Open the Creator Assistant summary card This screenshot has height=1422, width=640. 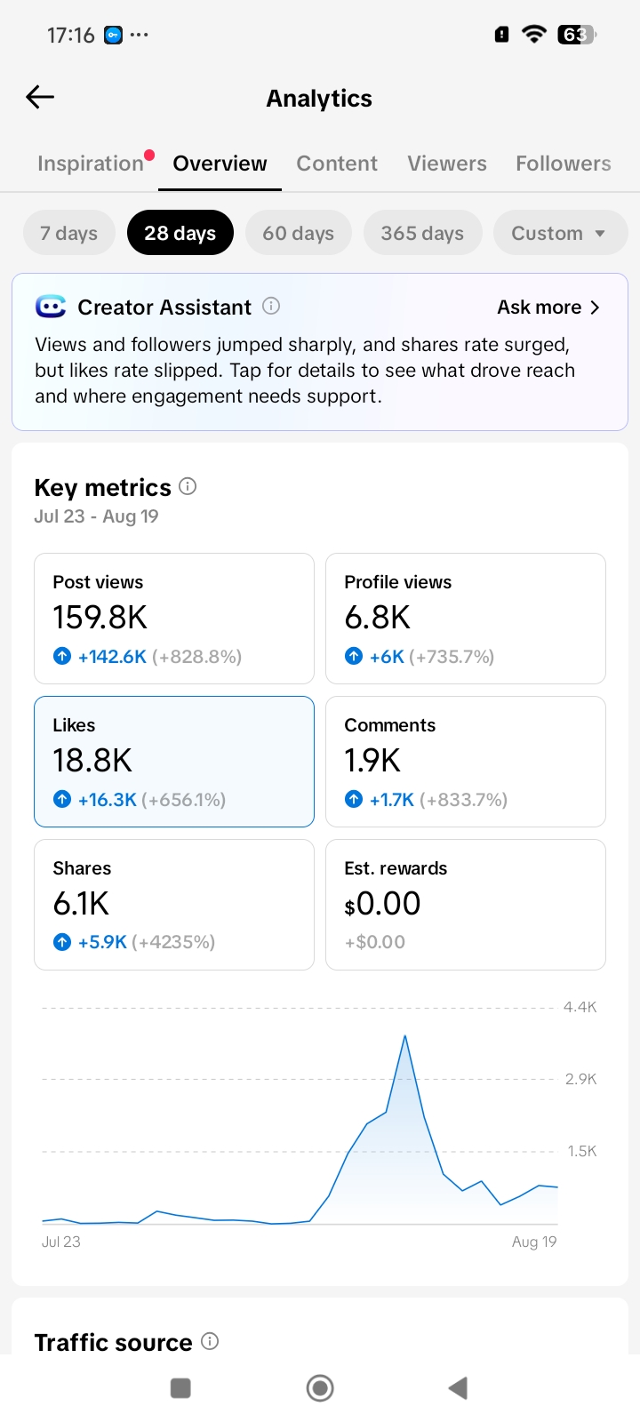coord(320,352)
